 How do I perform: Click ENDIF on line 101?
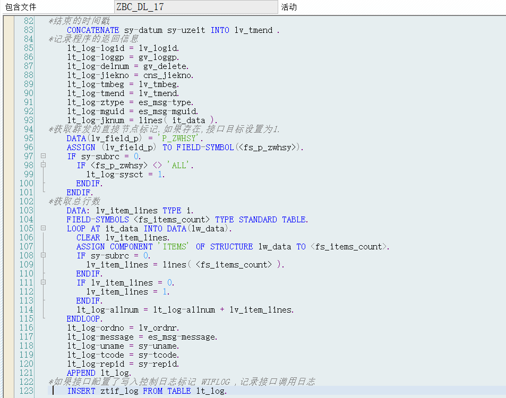tap(80, 193)
